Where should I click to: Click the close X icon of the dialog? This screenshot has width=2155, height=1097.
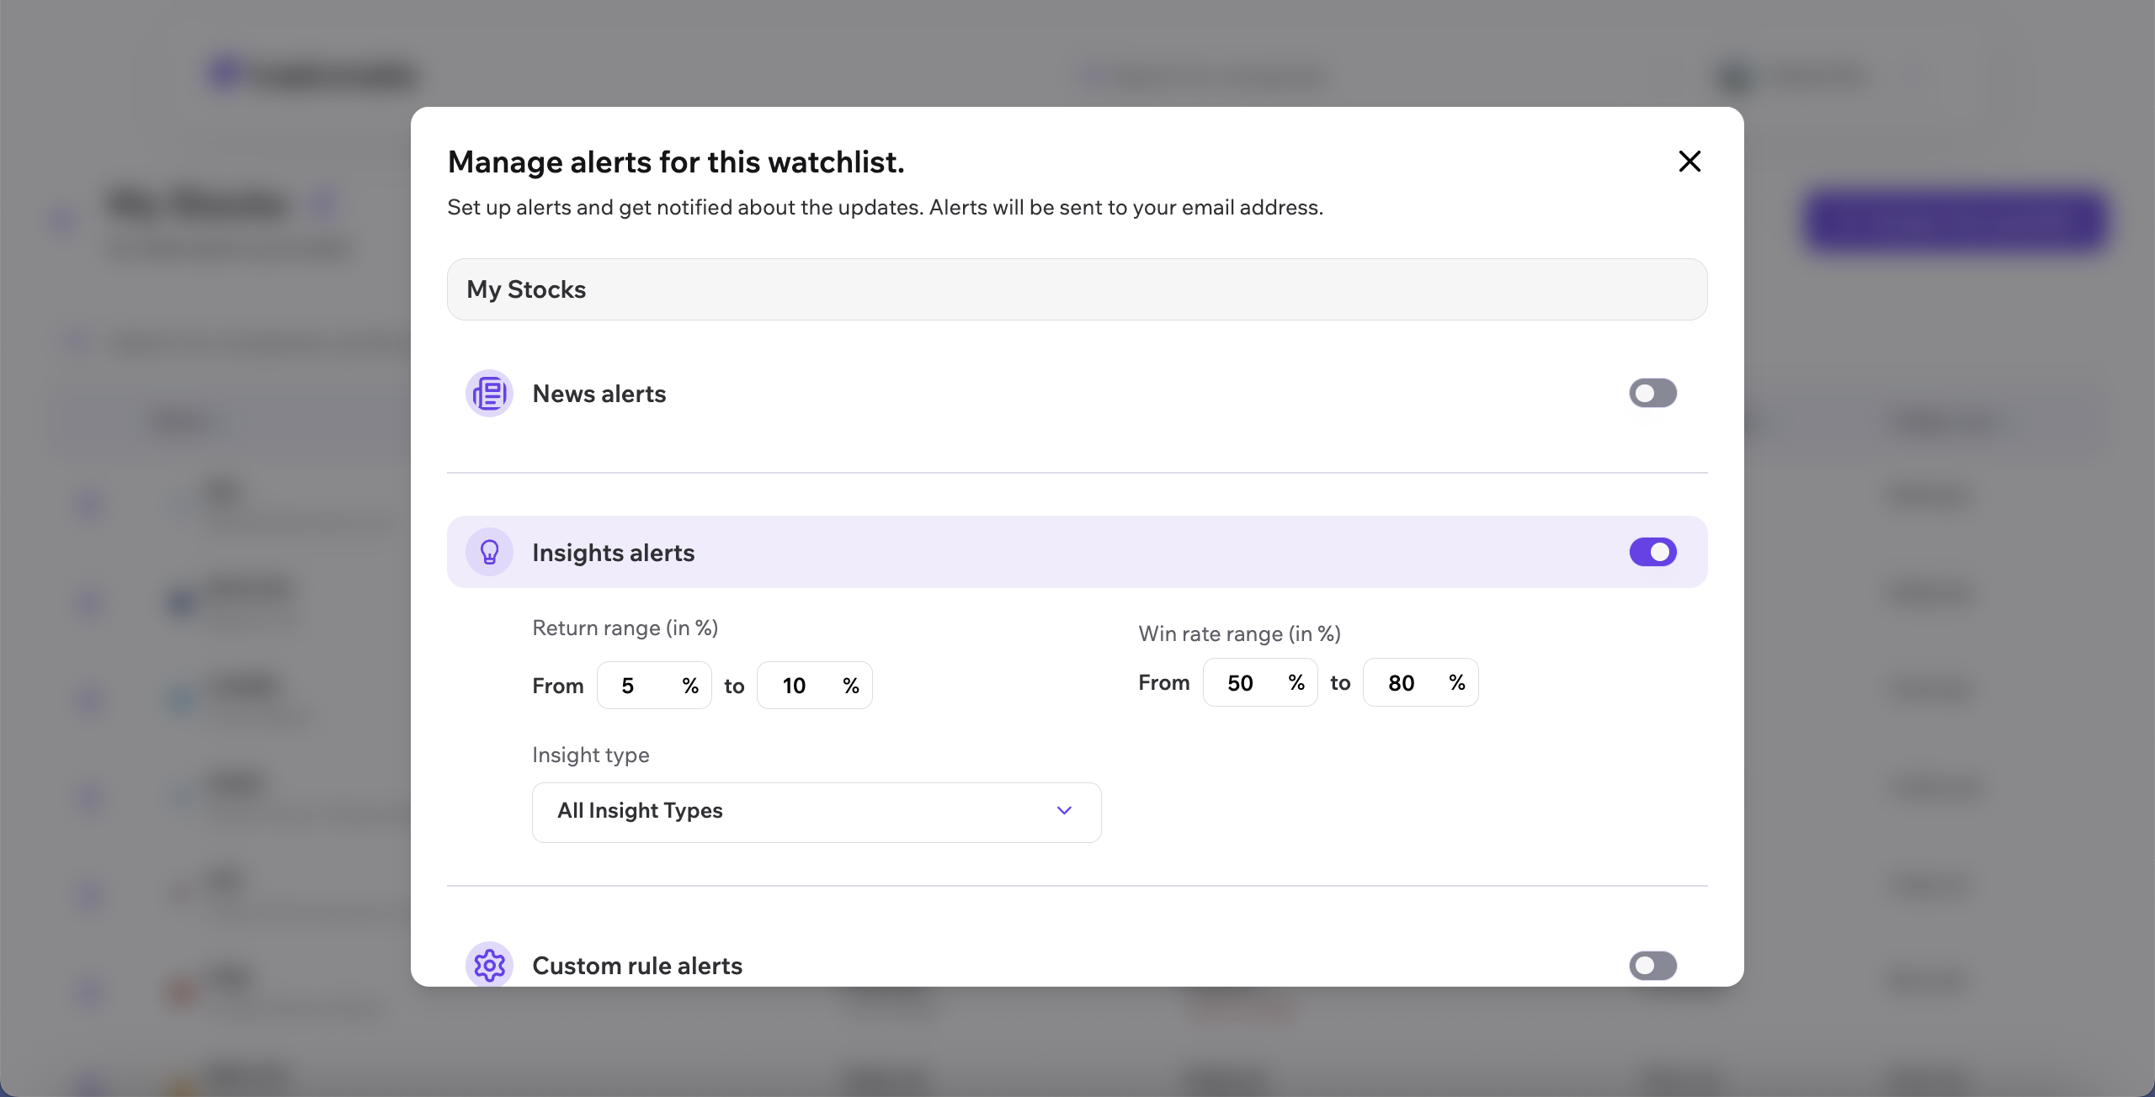click(1689, 161)
